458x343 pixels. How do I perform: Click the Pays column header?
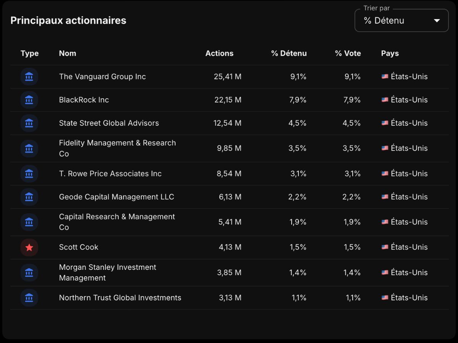pos(390,54)
